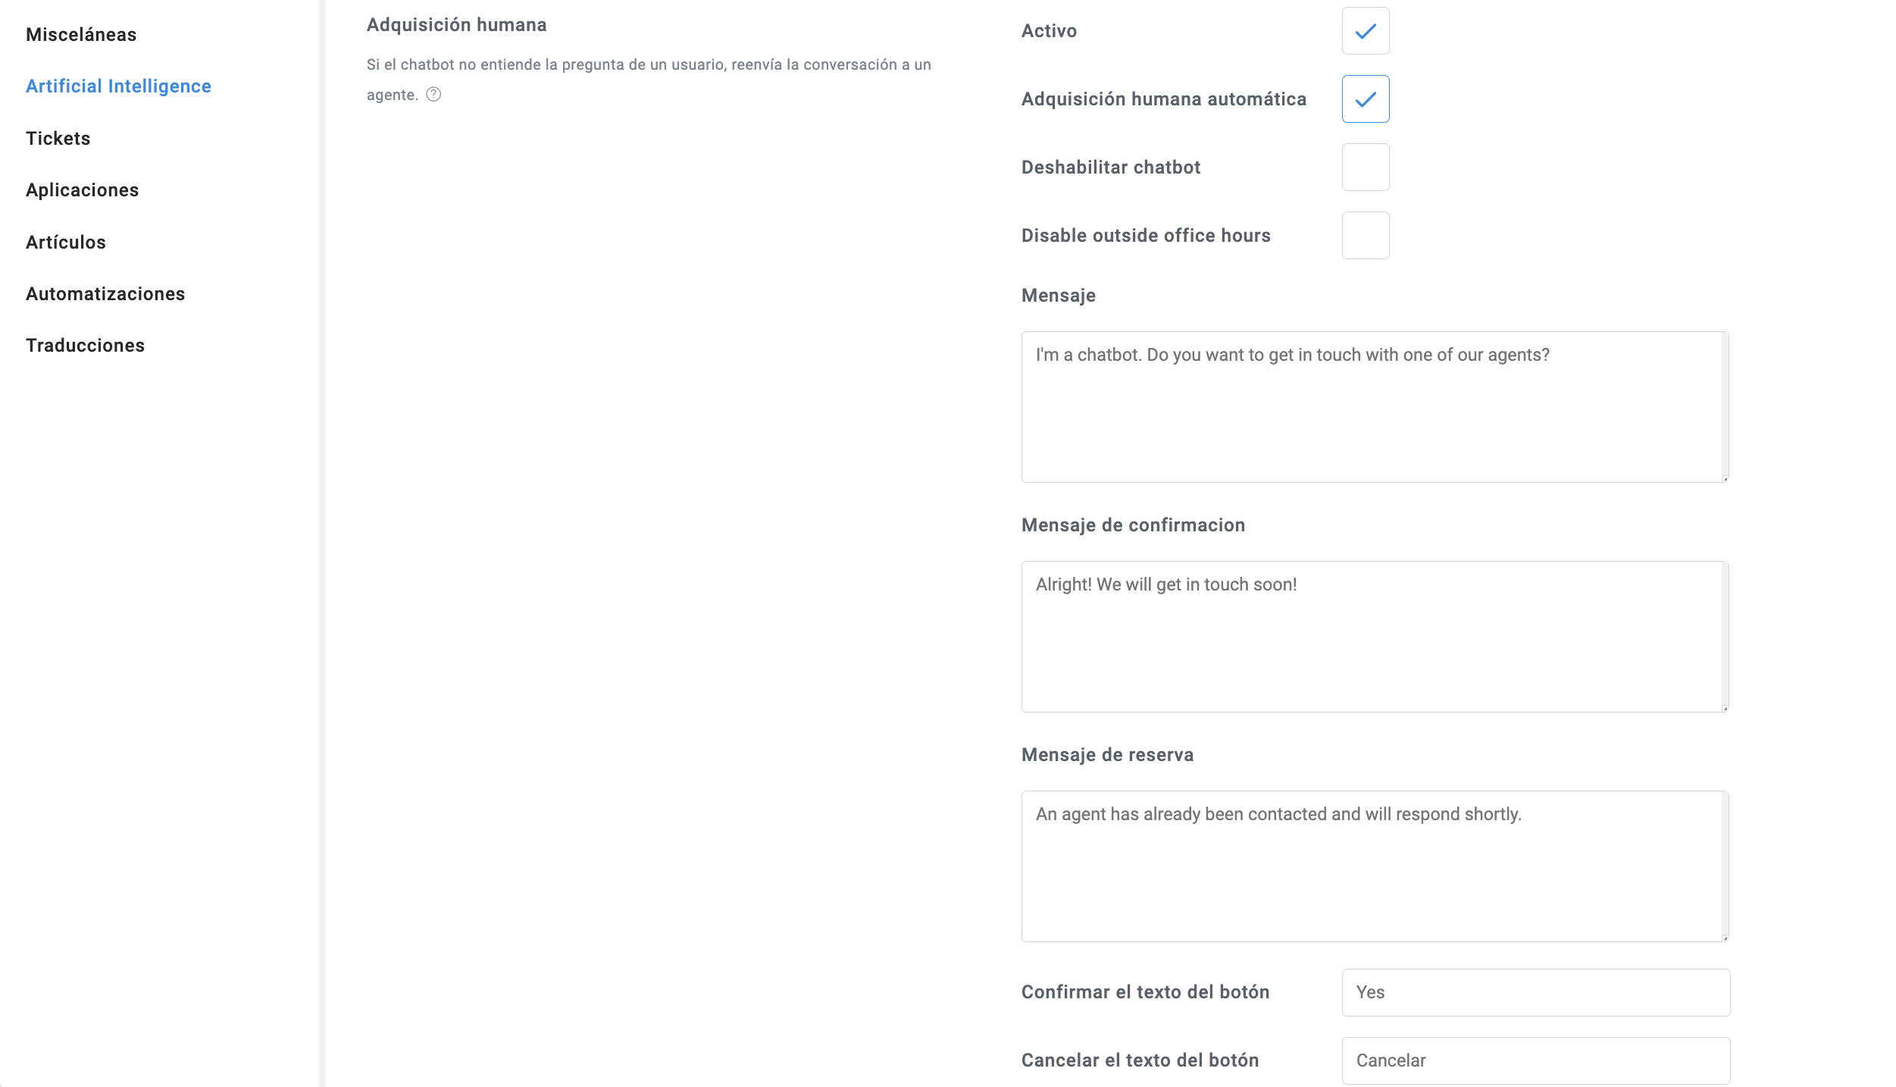Click the help icon after 'agente.'
The height and width of the screenshot is (1087, 1896).
pos(433,95)
